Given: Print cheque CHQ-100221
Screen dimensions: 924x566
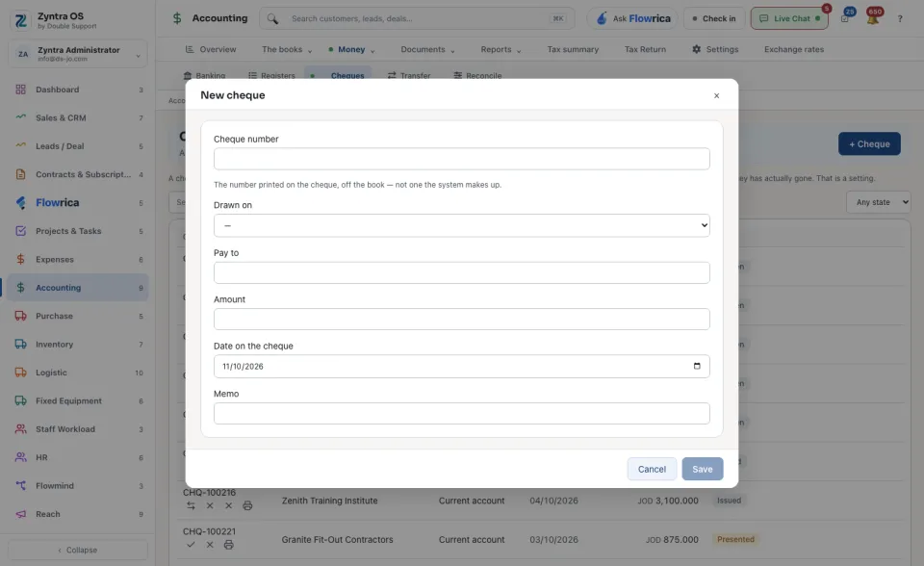Looking at the screenshot, I should click(229, 545).
